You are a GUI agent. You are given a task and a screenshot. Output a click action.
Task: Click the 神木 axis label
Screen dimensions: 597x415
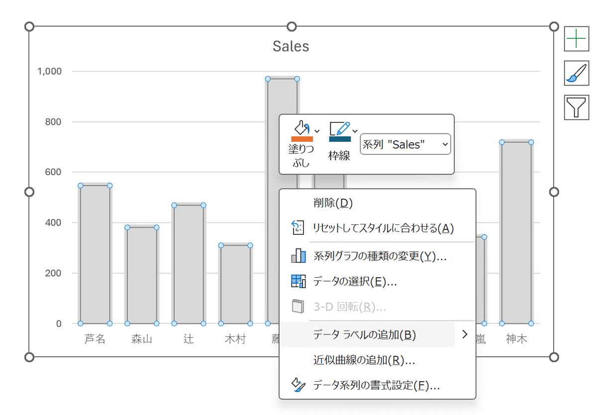(x=516, y=339)
